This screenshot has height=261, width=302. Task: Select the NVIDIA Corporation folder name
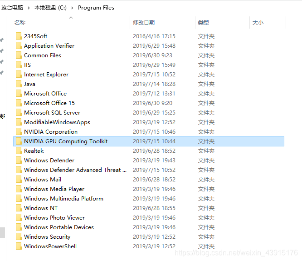pos(51,131)
